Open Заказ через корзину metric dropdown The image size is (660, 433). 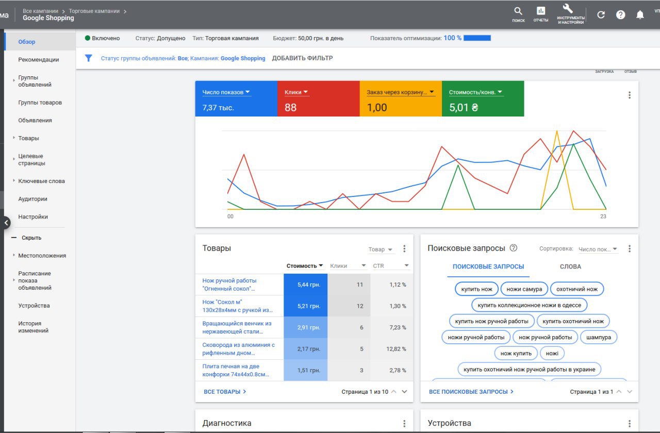pos(401,92)
